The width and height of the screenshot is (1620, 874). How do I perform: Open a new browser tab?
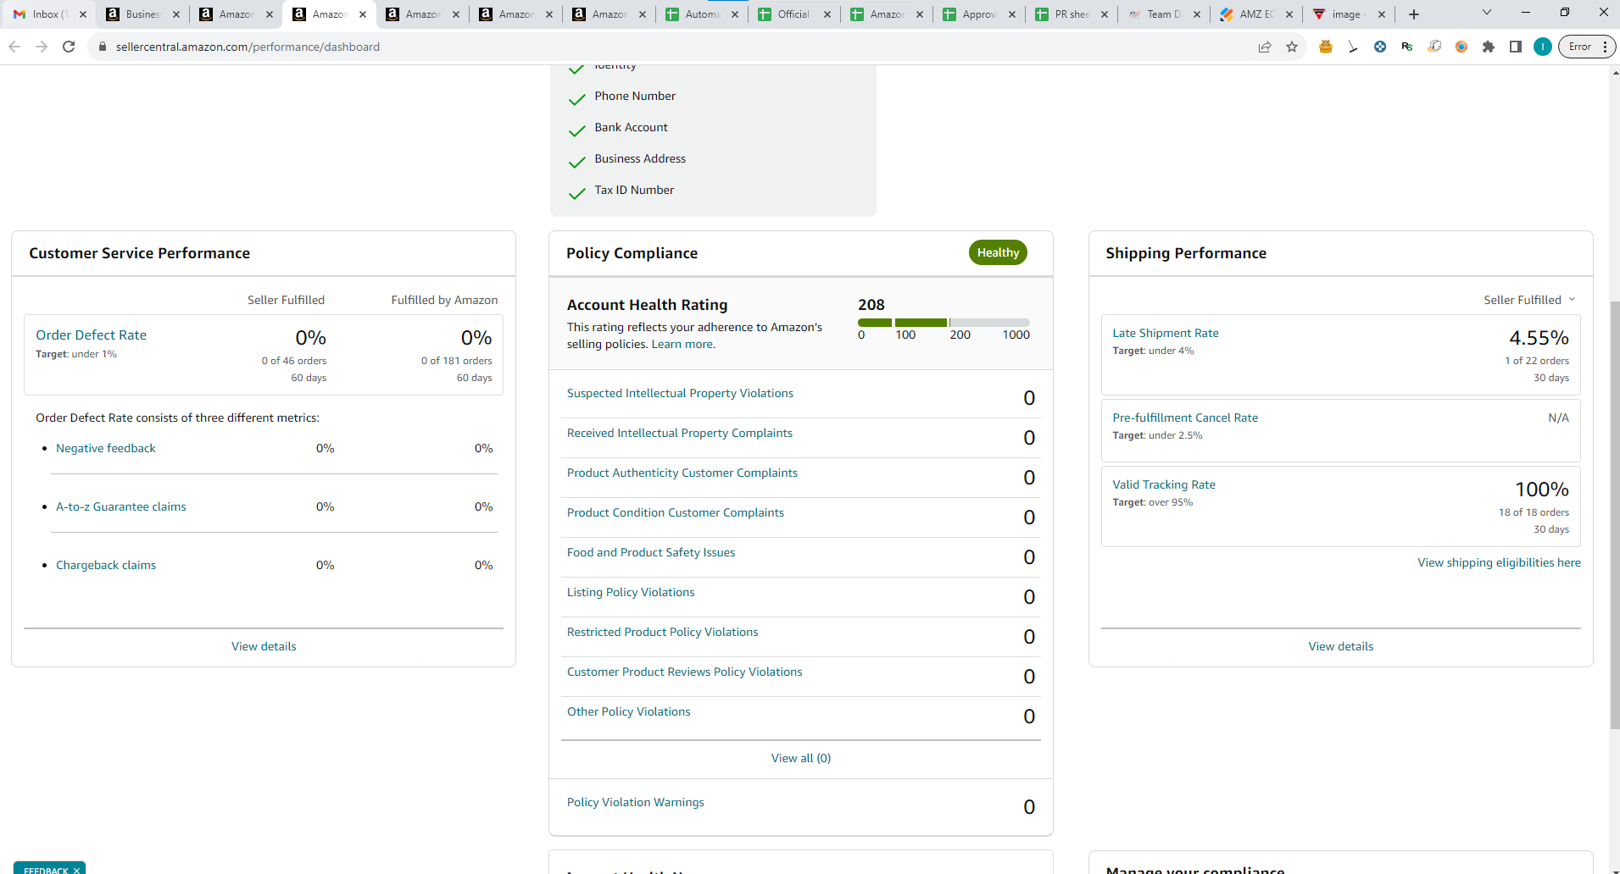pyautogui.click(x=1414, y=14)
